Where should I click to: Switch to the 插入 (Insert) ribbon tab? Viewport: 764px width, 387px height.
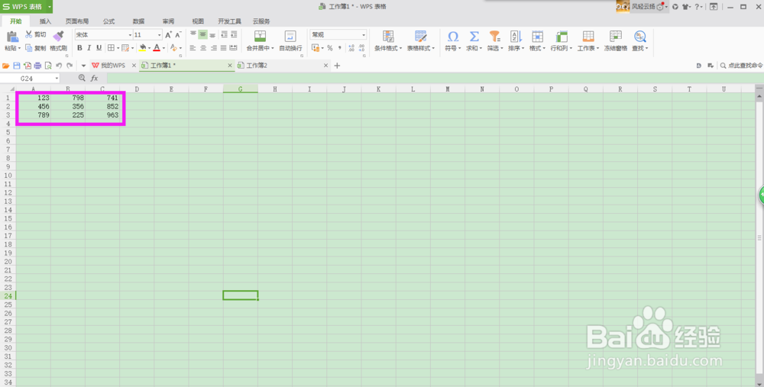point(45,21)
